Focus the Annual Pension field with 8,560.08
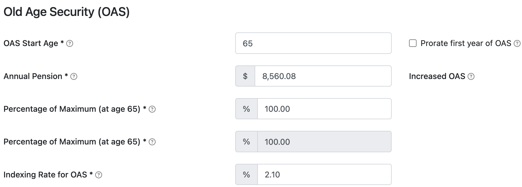Image resolution: width=522 pixels, height=187 pixels. pyautogui.click(x=323, y=76)
